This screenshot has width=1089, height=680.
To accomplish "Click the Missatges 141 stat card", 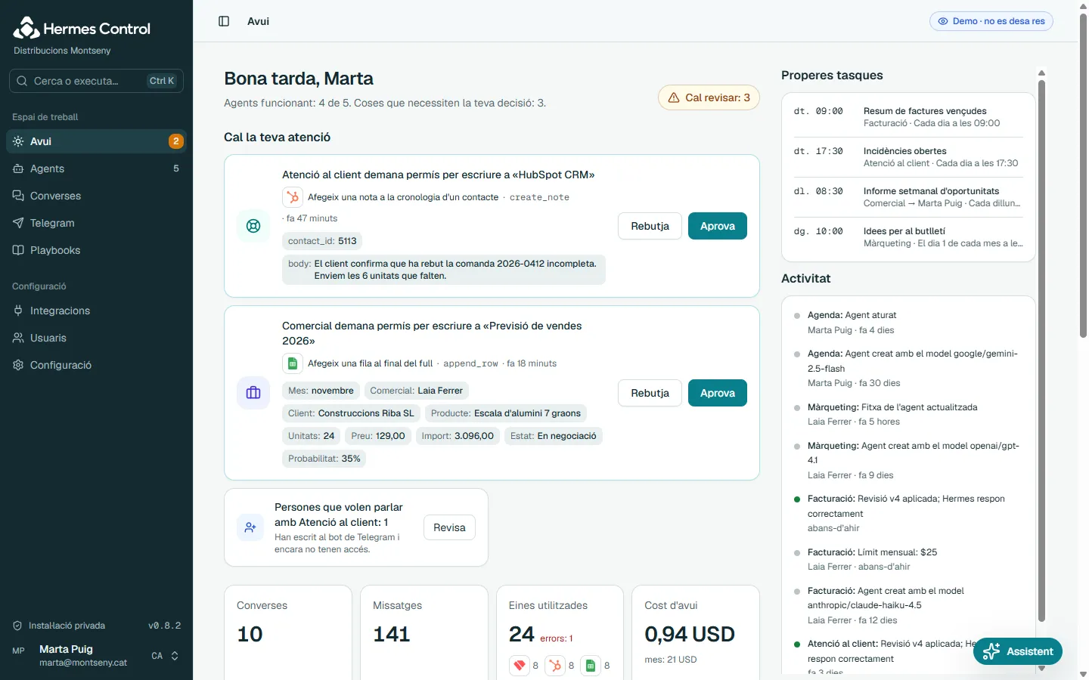I will pyautogui.click(x=424, y=632).
